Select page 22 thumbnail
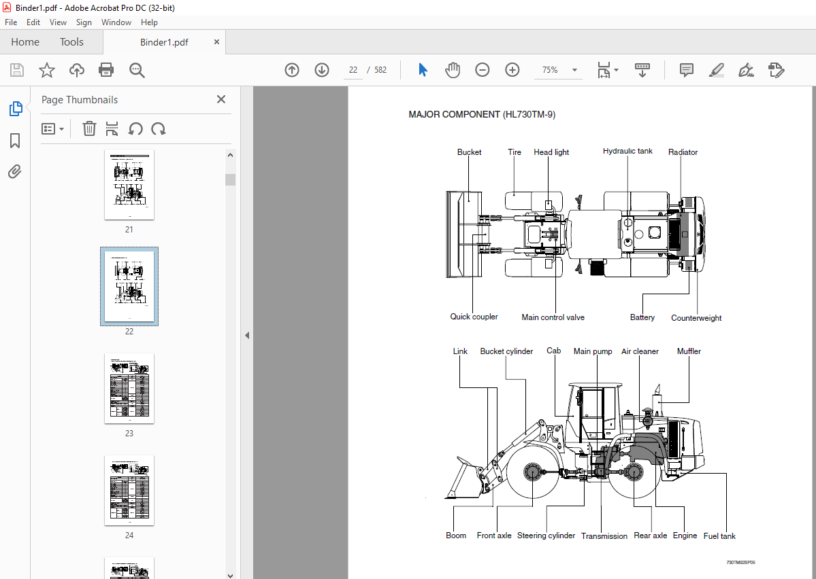The height and width of the screenshot is (579, 816). pos(129,286)
